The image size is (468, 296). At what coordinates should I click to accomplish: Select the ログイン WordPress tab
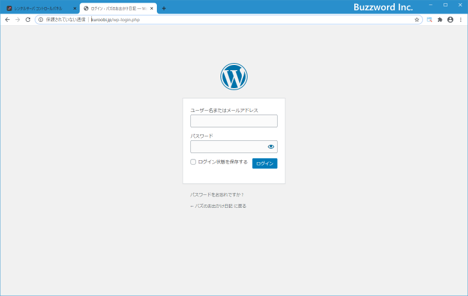pos(118,8)
